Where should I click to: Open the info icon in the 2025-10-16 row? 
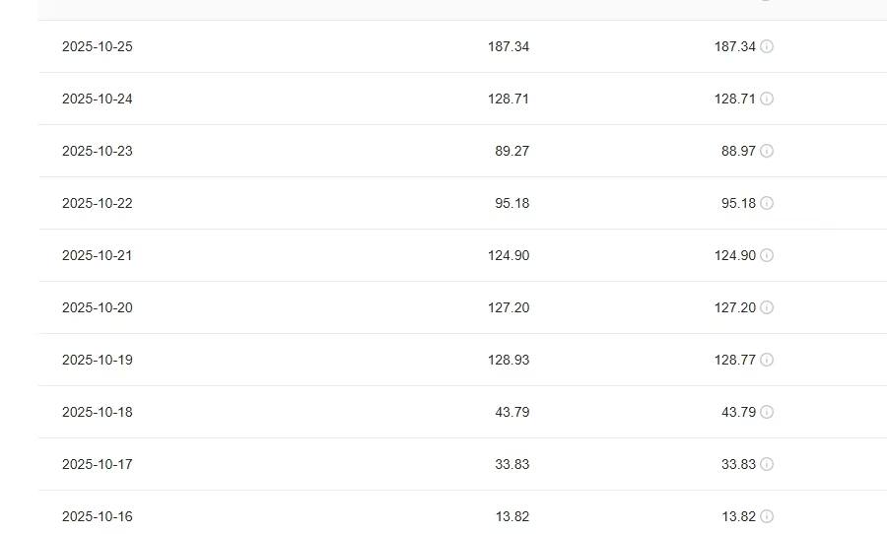pos(767,516)
